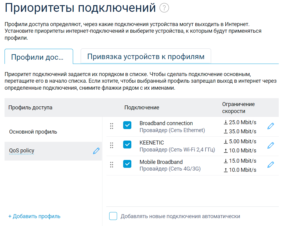This screenshot has height=226, width=283.
Task: Click Broadband connection name
Action: (x=166, y=123)
